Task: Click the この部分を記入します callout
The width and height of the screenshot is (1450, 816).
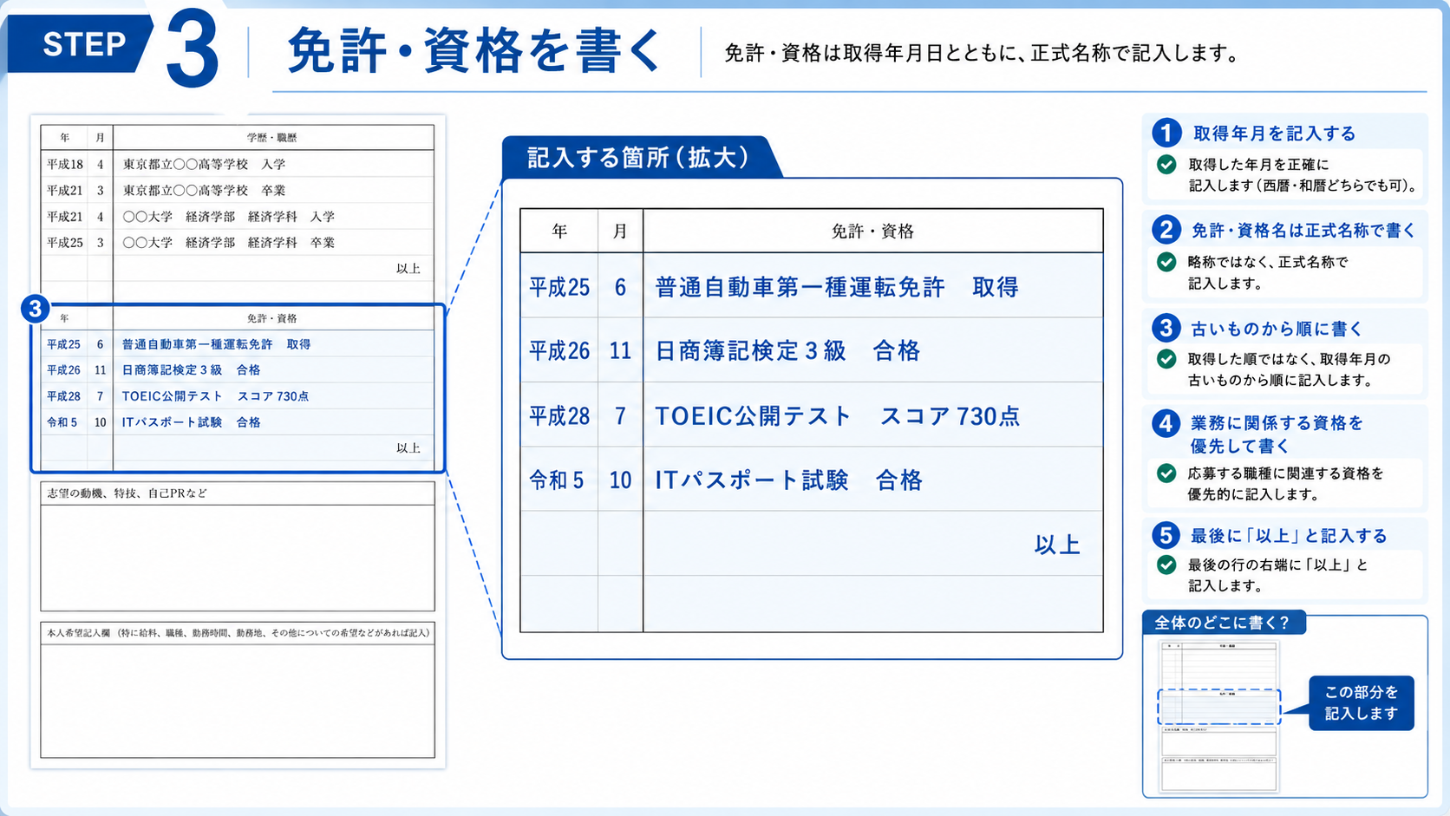Action: tap(1361, 702)
